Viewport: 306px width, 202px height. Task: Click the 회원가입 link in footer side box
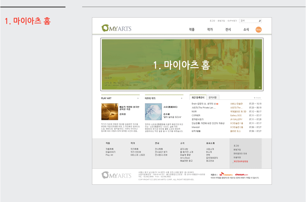click(x=237, y=150)
